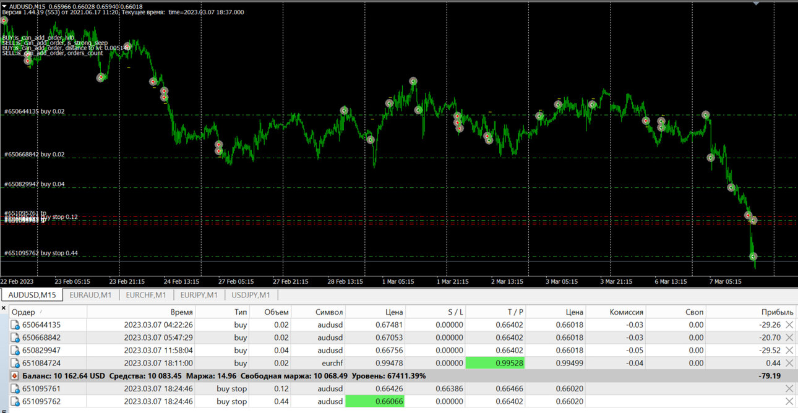Select the #650829947 buy 0.04 chart line label

coord(34,184)
